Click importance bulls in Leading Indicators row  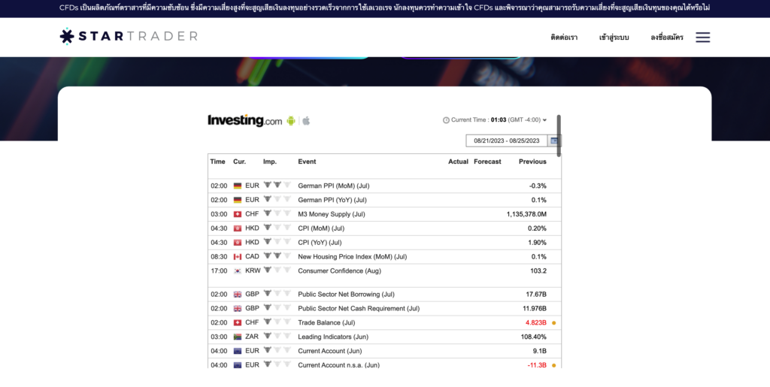coord(277,337)
